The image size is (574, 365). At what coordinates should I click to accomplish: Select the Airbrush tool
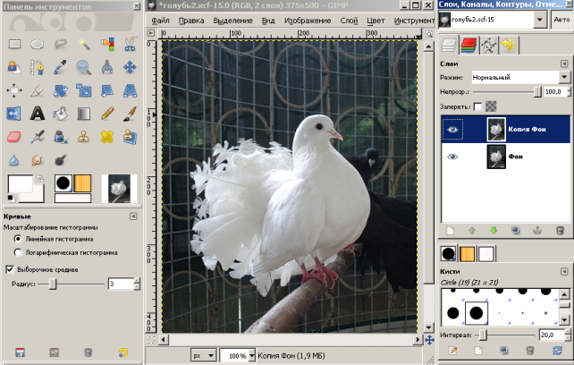click(x=37, y=137)
